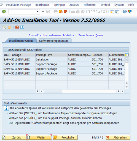The height and width of the screenshot is (141, 137).
Task: Click the Generate Shortcut icon
Action: pyautogui.click(x=117, y=12)
